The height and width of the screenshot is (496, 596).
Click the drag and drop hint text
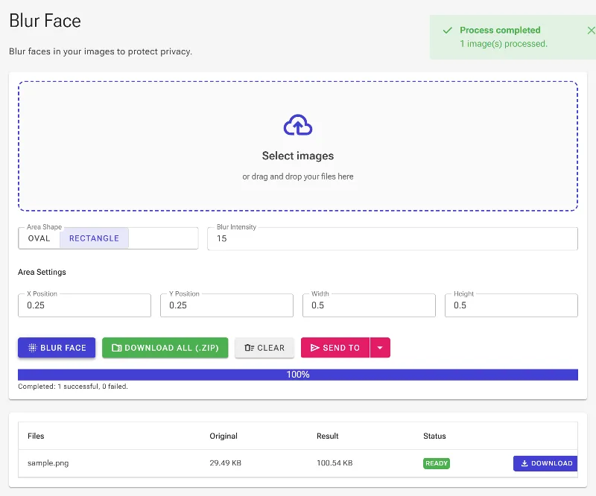click(x=298, y=177)
